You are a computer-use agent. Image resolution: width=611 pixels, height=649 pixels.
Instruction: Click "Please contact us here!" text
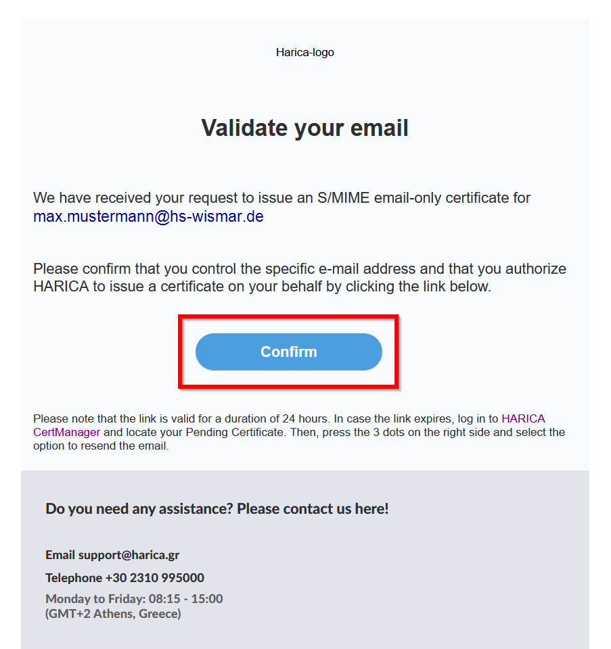[313, 508]
